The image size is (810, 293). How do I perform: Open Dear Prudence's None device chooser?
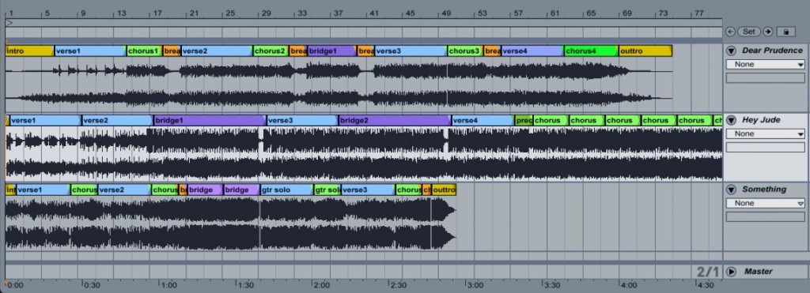[766, 65]
